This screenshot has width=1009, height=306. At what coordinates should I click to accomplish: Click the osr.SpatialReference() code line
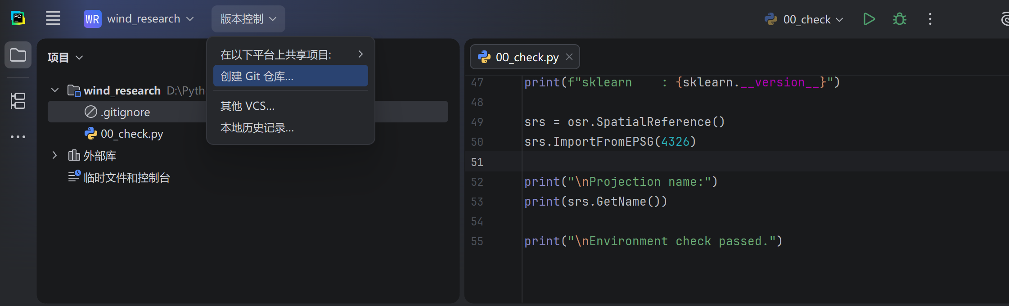[625, 122]
